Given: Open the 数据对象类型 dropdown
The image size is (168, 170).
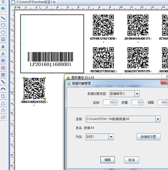Looking at the screenshot, I should pyautogui.click(x=137, y=94).
